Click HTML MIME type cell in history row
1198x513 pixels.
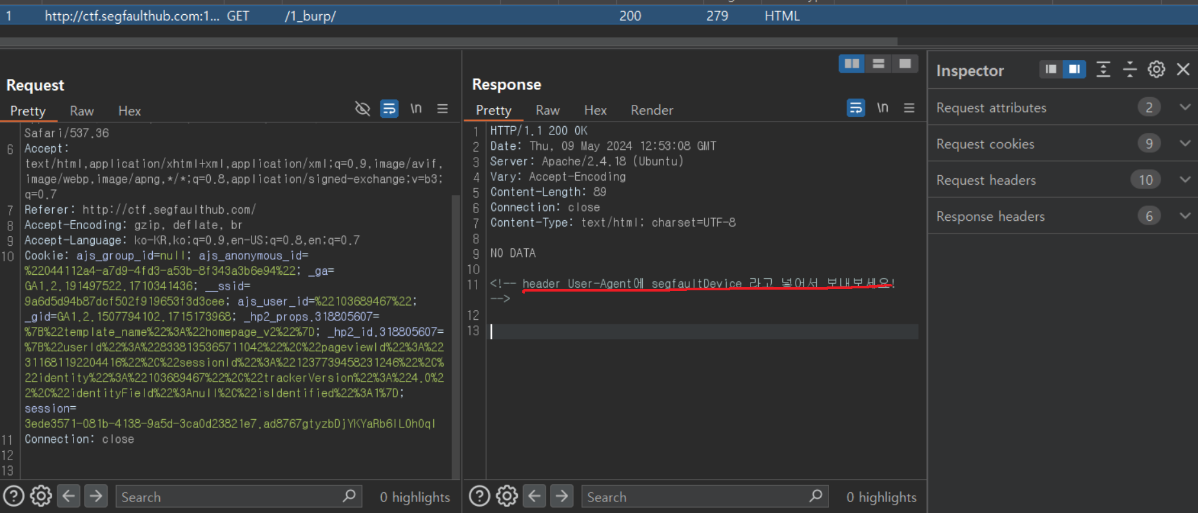782,15
